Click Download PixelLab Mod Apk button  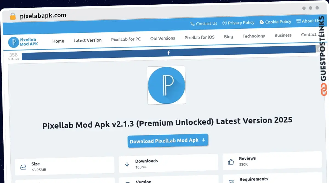click(x=168, y=141)
